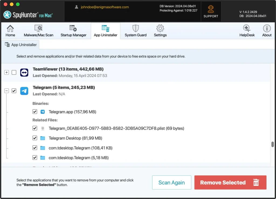Collapse the Telegram entry
The height and width of the screenshot is (199, 276).
(6, 91)
